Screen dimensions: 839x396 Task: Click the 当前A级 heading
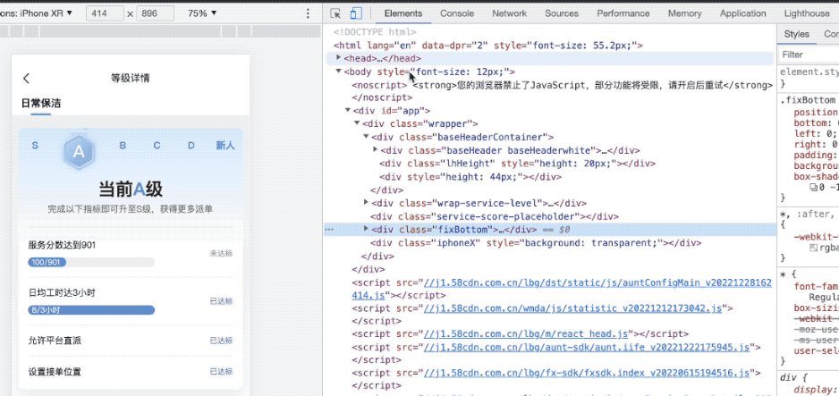[131, 189]
